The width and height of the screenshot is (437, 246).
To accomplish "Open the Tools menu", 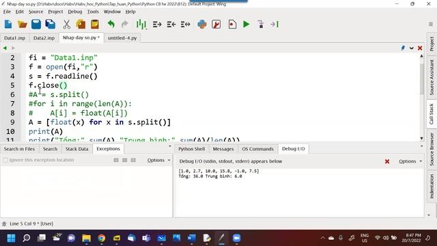I will (93, 12).
